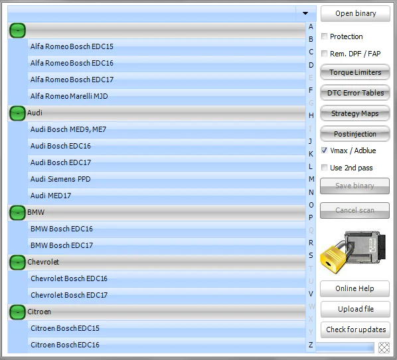Image resolution: width=397 pixels, height=360 pixels.
Task: Select Alfa Romeo Bosch EDC17
Action: pos(167,80)
